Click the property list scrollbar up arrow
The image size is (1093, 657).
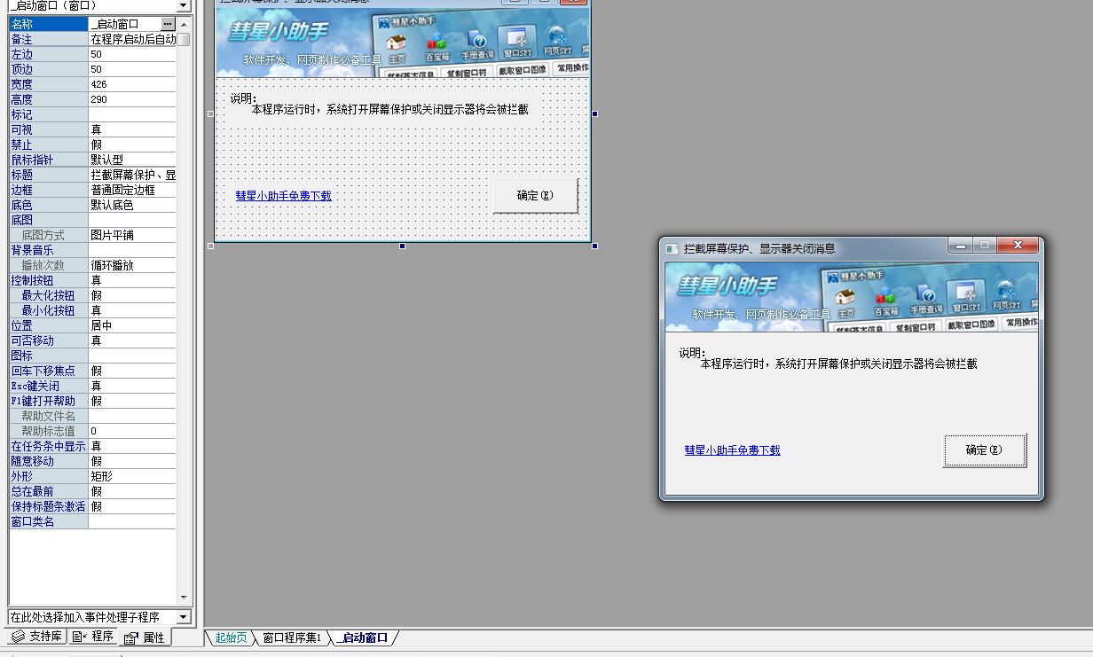[x=185, y=25]
